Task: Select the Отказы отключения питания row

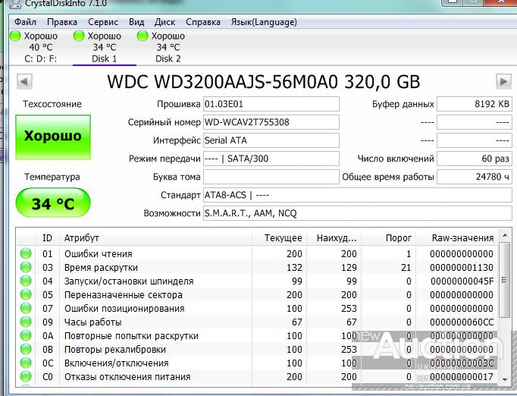Action: coord(257,376)
